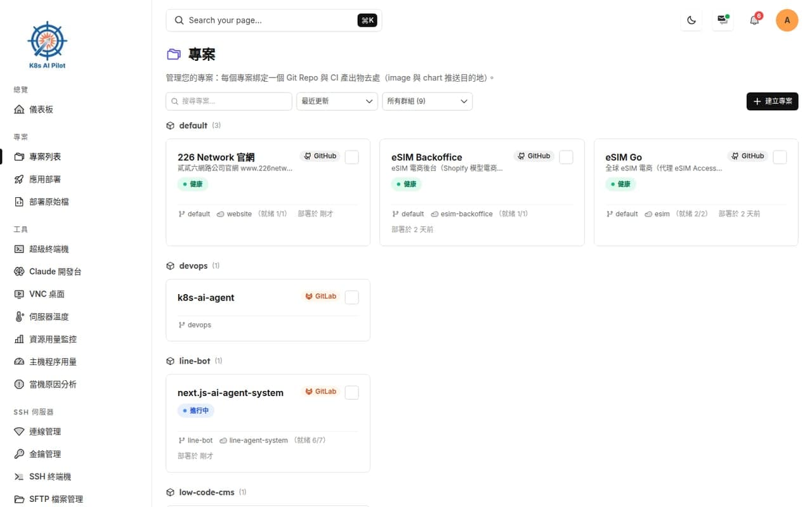Open the 最近更新 sort dropdown
The height and width of the screenshot is (507, 812).
[x=337, y=101]
